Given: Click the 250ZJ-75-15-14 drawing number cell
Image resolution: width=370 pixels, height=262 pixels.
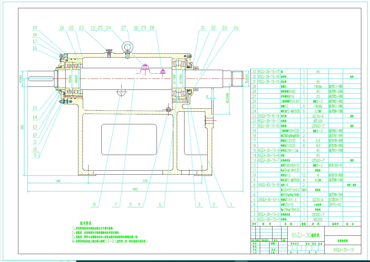Looking at the screenshot, I should click(269, 116).
